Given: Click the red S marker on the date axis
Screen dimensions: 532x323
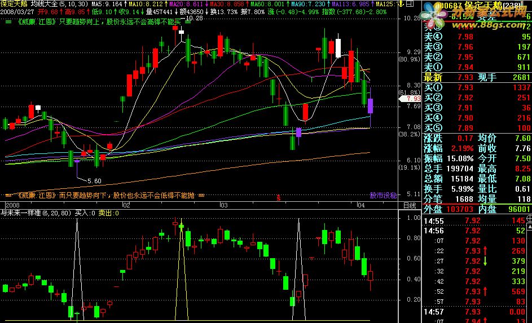Looking at the screenshot, I should click(279, 198).
